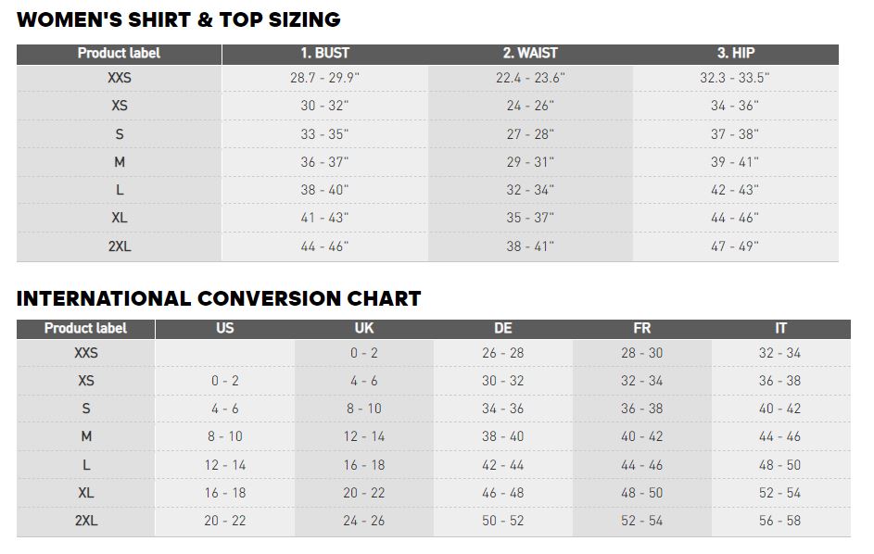Select the US column header
The image size is (874, 554).
[224, 329]
